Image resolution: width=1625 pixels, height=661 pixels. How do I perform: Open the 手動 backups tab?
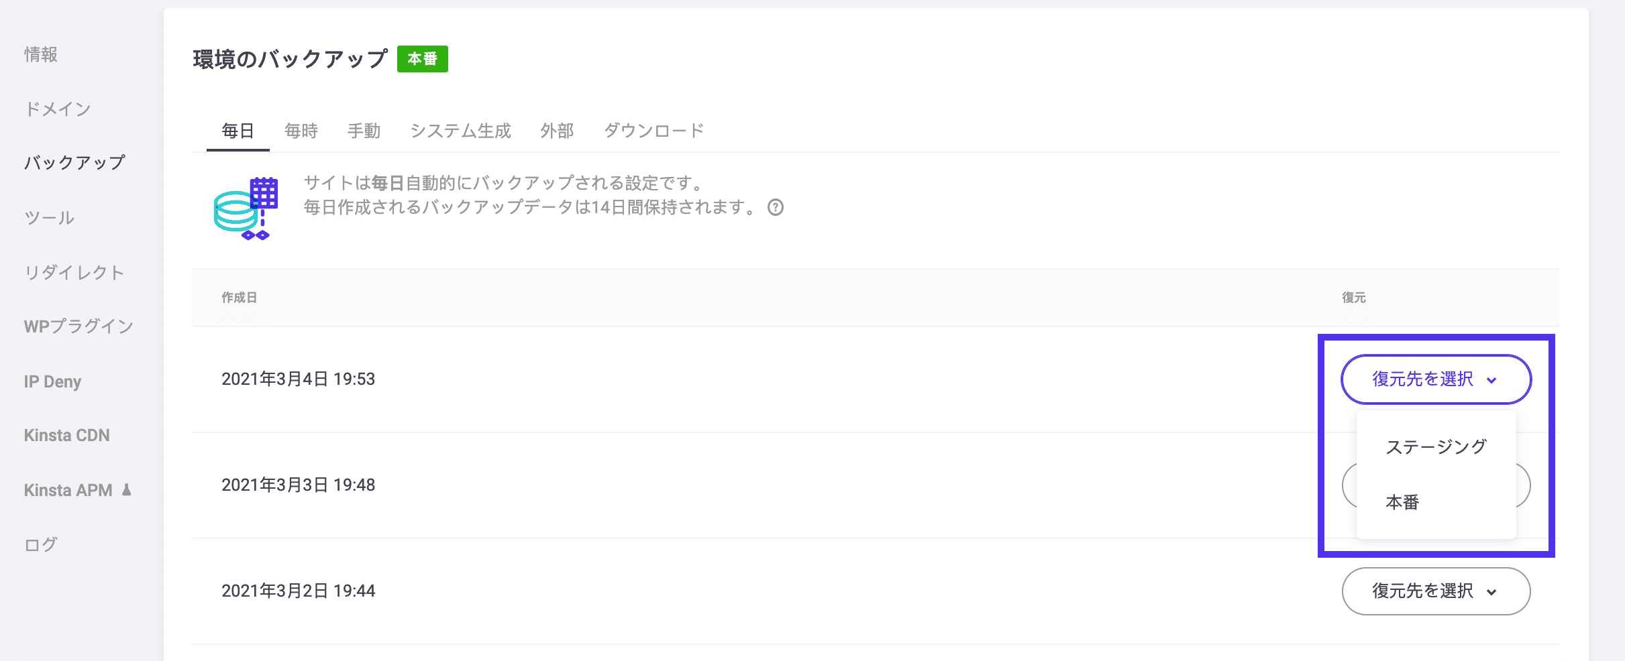pyautogui.click(x=364, y=131)
